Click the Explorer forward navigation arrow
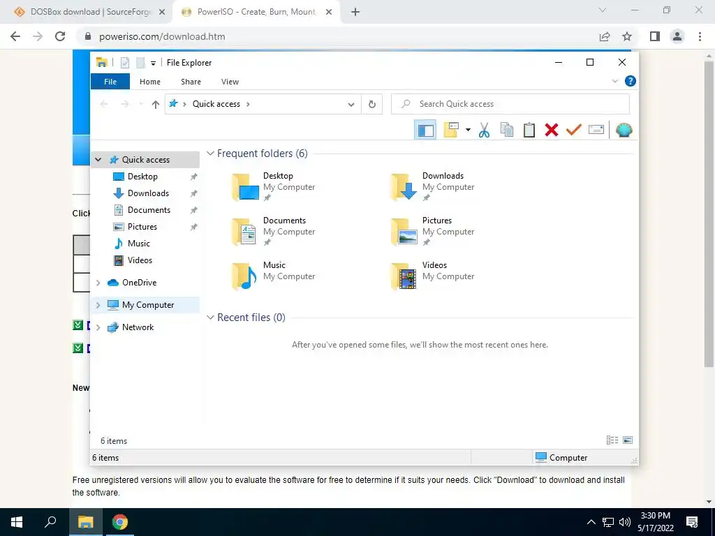The height and width of the screenshot is (536, 715). 124,105
